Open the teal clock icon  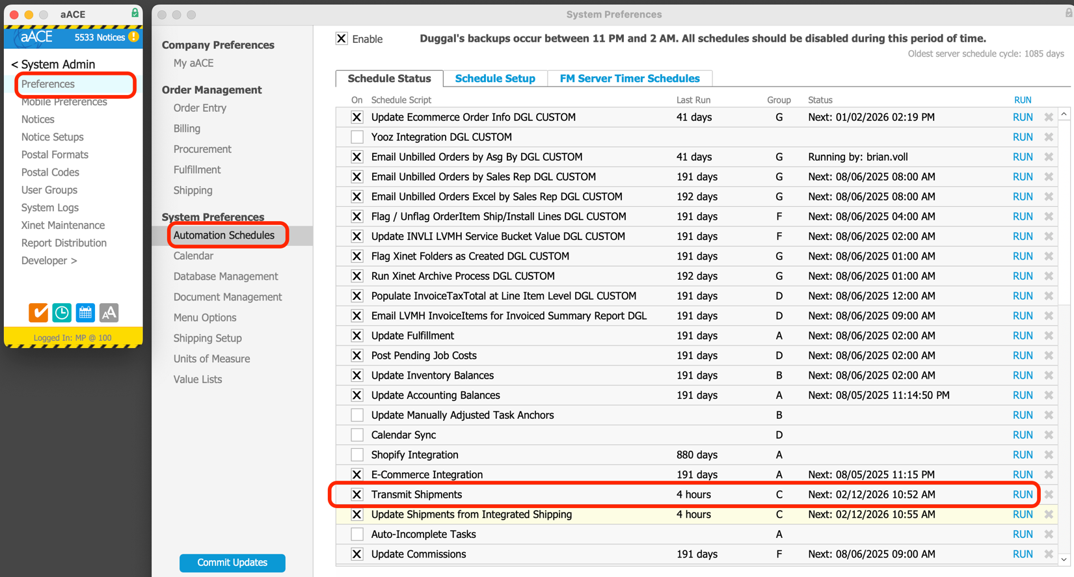62,313
